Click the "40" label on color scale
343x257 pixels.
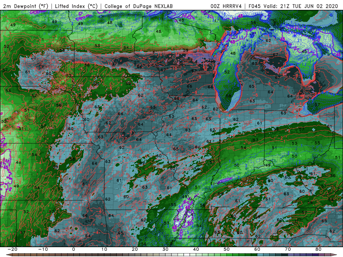(x=196, y=249)
